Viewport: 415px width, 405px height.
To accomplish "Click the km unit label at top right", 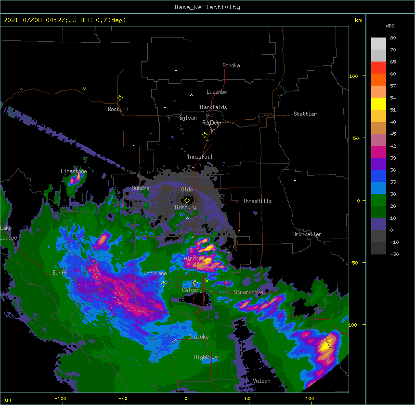I will [358, 20].
